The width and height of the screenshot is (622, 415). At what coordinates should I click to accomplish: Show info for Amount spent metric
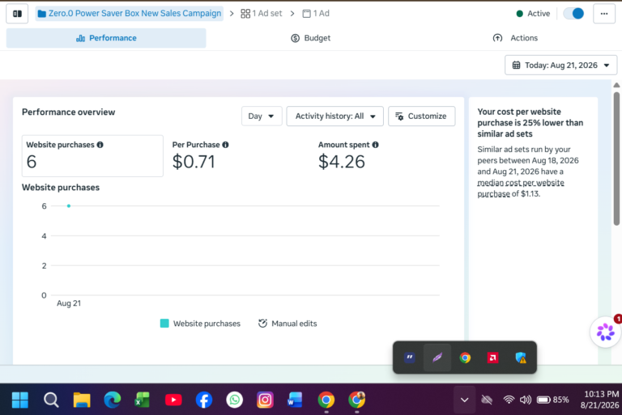(375, 145)
